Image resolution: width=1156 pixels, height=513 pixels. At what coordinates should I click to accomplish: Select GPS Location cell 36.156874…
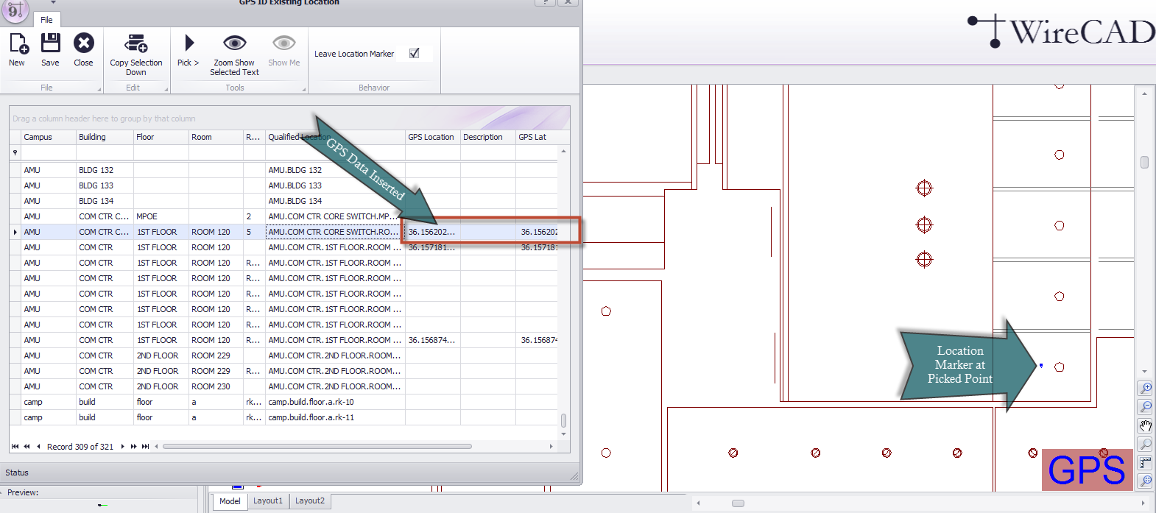point(433,340)
